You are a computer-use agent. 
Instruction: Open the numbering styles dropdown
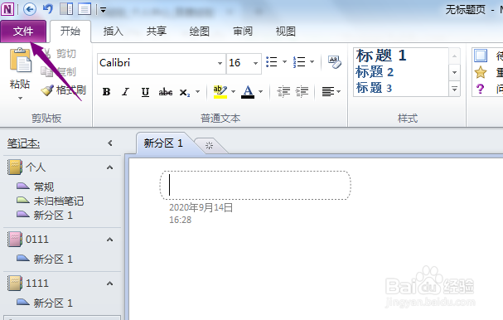[x=312, y=61]
